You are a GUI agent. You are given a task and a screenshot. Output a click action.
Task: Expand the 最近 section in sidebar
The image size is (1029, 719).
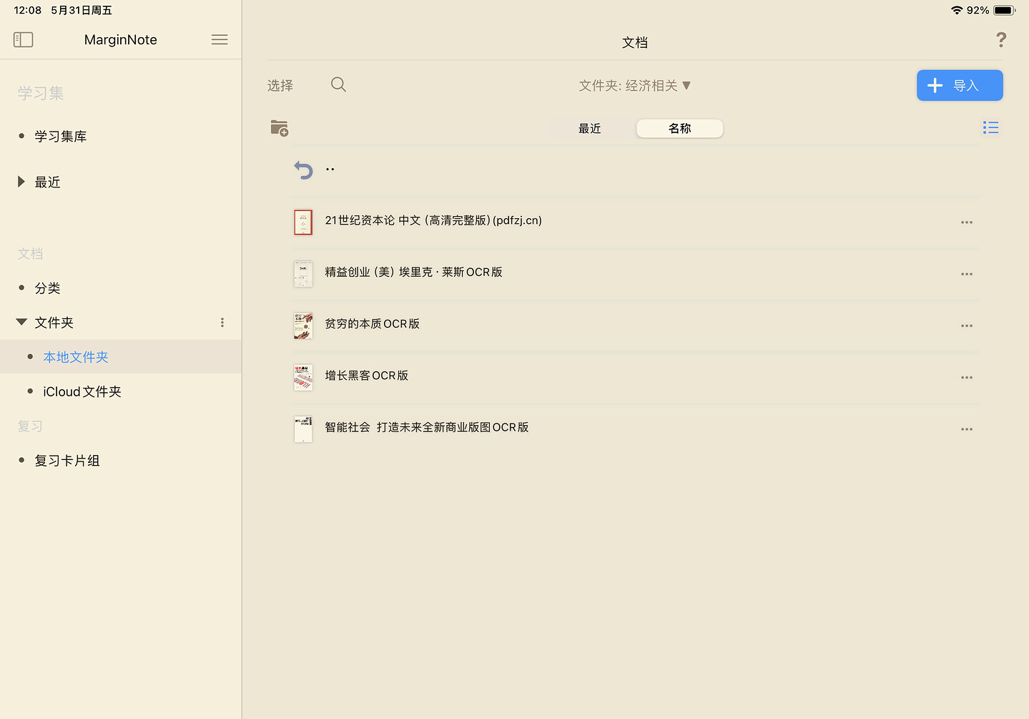(x=21, y=182)
